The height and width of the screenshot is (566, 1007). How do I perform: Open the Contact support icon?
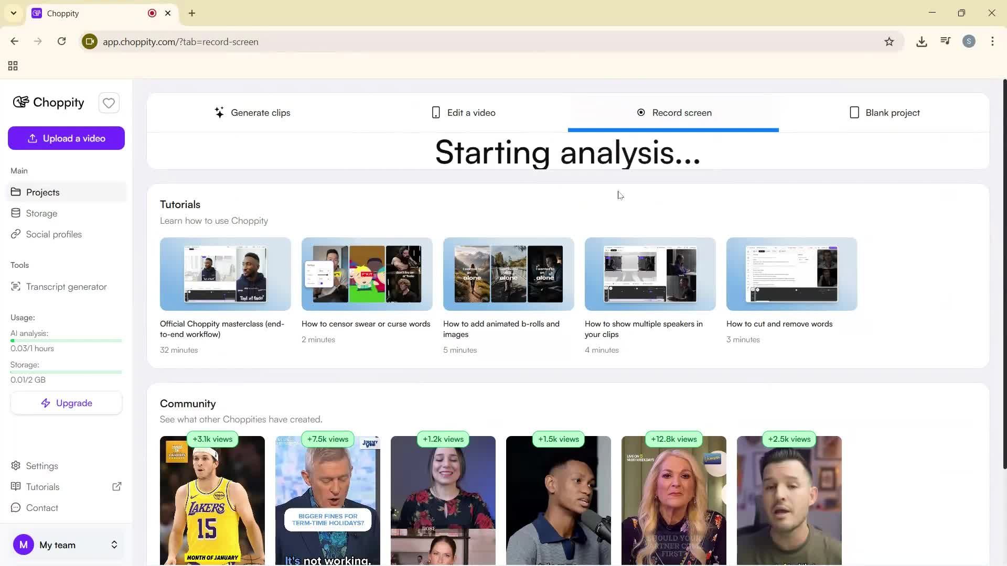point(16,507)
